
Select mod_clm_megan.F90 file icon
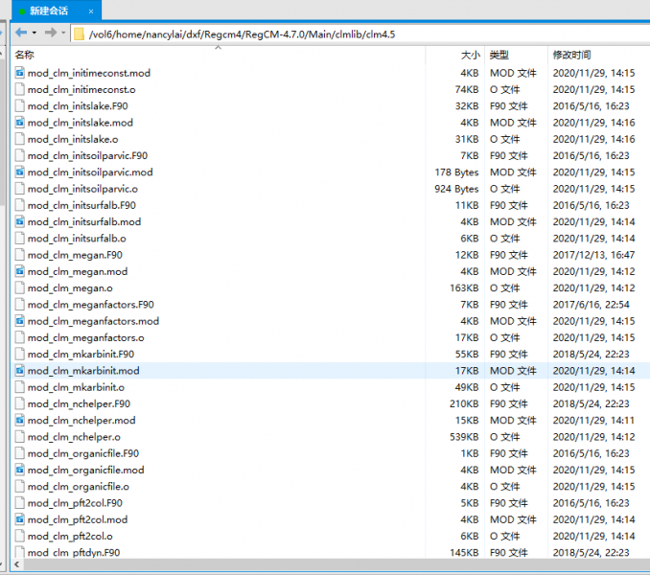pos(20,255)
